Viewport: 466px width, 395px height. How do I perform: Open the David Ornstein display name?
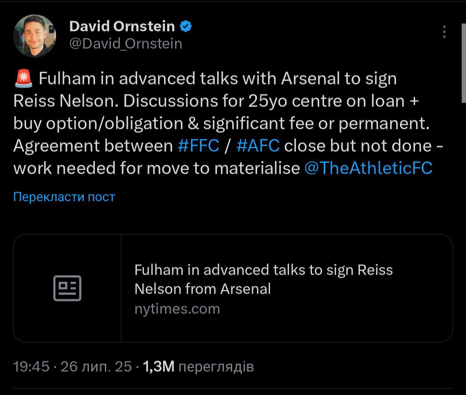click(122, 27)
